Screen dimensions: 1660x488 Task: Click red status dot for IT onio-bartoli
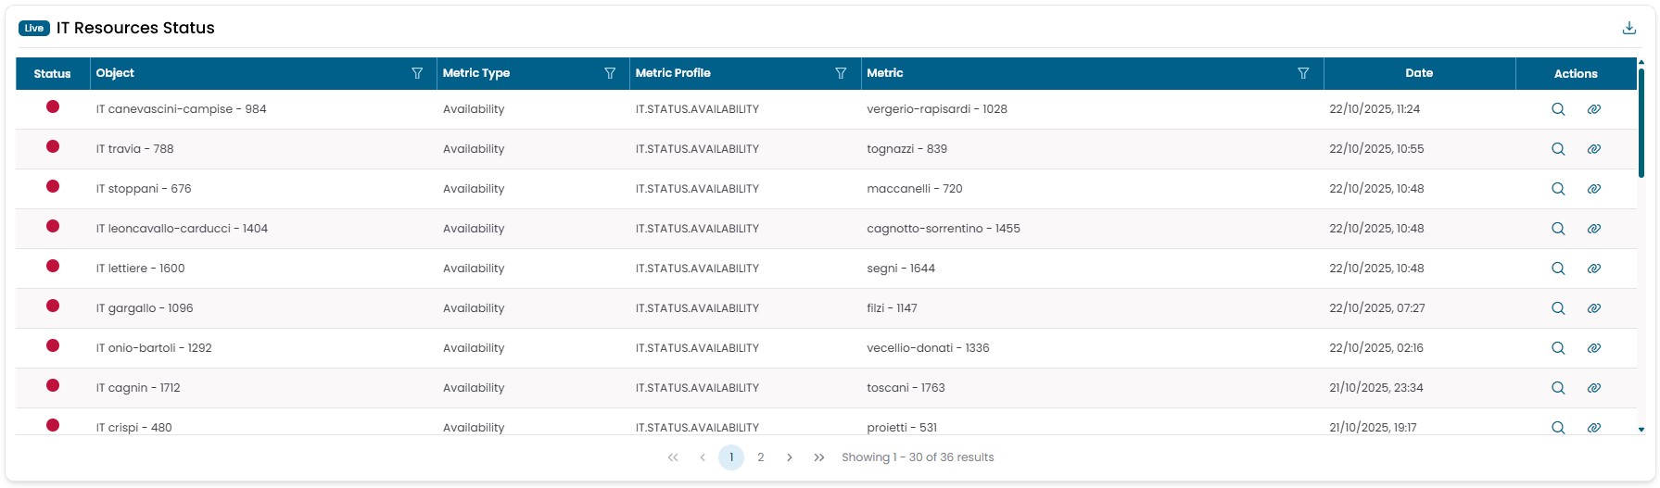(53, 345)
